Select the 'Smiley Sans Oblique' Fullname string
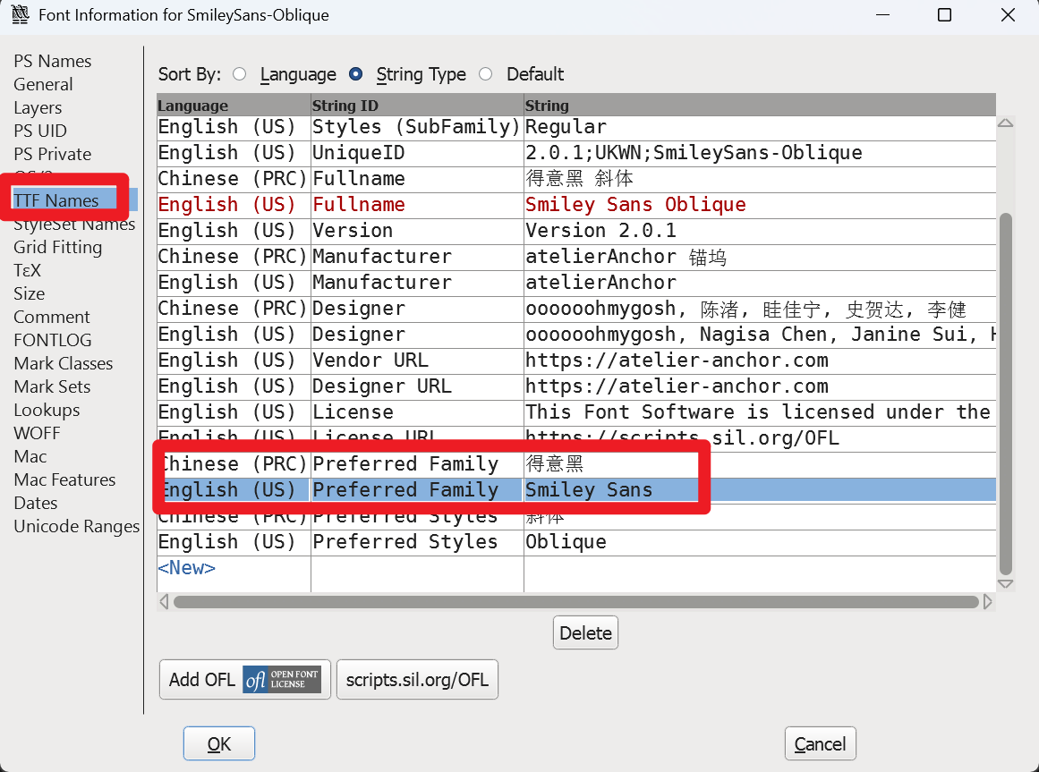 (760, 205)
